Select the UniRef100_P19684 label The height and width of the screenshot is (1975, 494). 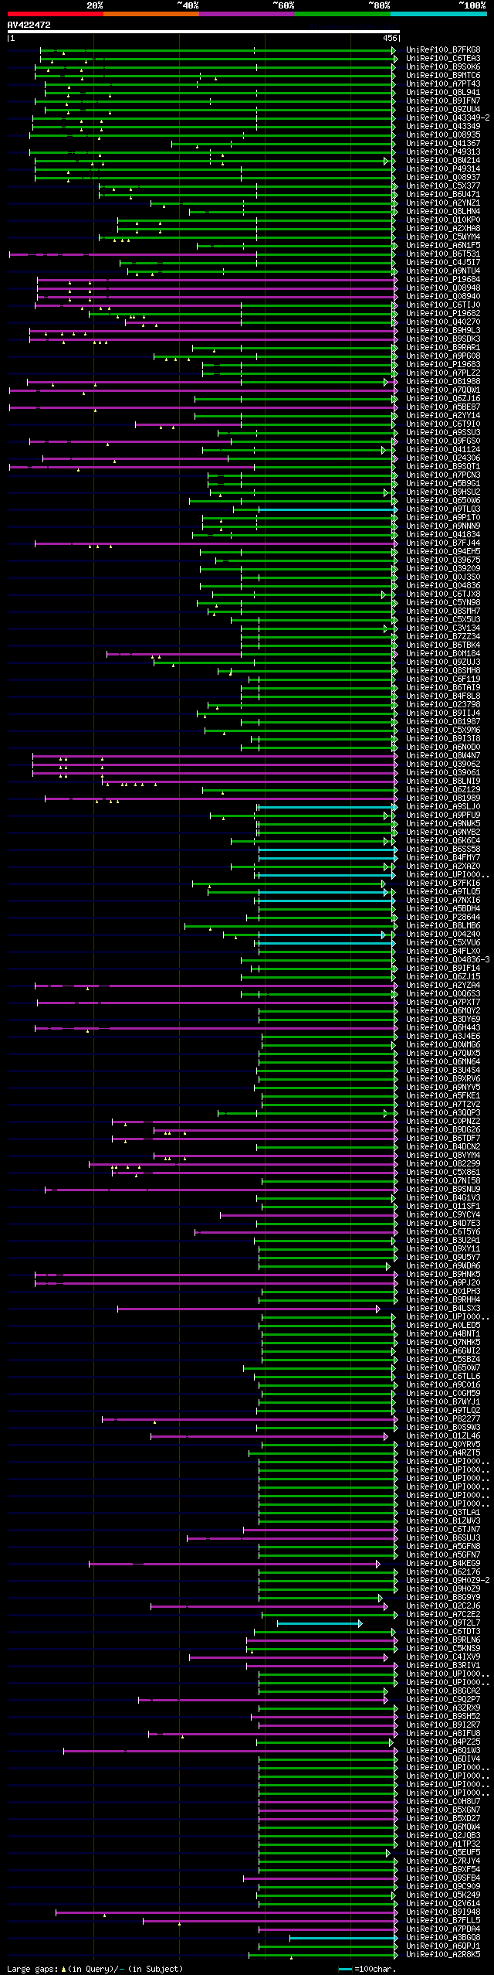pyautogui.click(x=443, y=280)
